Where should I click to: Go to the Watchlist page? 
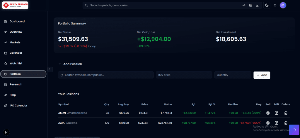16,63
